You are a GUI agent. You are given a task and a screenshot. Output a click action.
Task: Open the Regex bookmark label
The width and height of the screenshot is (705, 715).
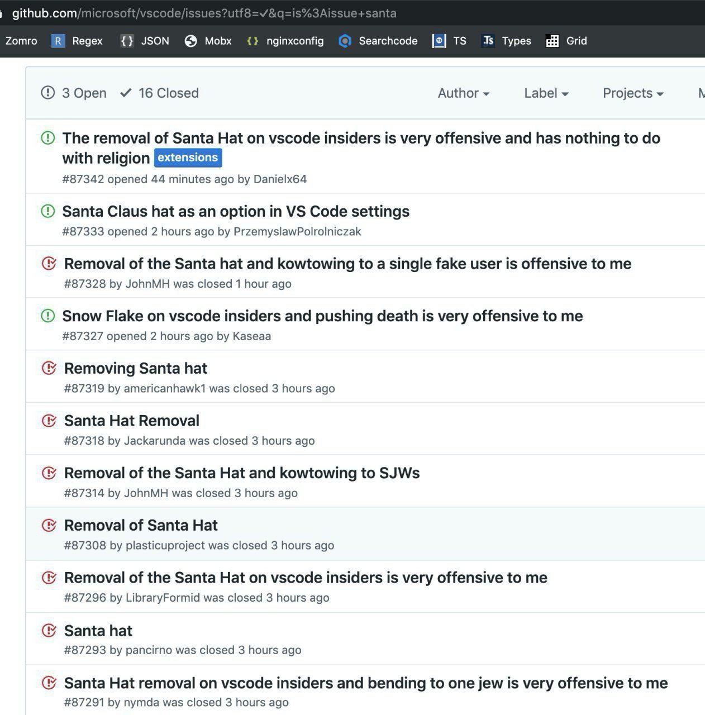click(x=87, y=41)
